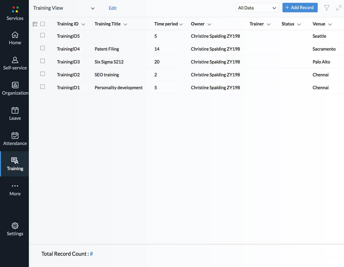This screenshot has height=267, width=344.
Task: Open the Attendance module
Action: pos(15,139)
